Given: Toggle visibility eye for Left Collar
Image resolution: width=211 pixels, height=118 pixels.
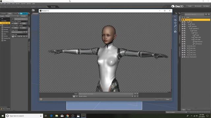Looking at the screenshot, I should (183, 39).
